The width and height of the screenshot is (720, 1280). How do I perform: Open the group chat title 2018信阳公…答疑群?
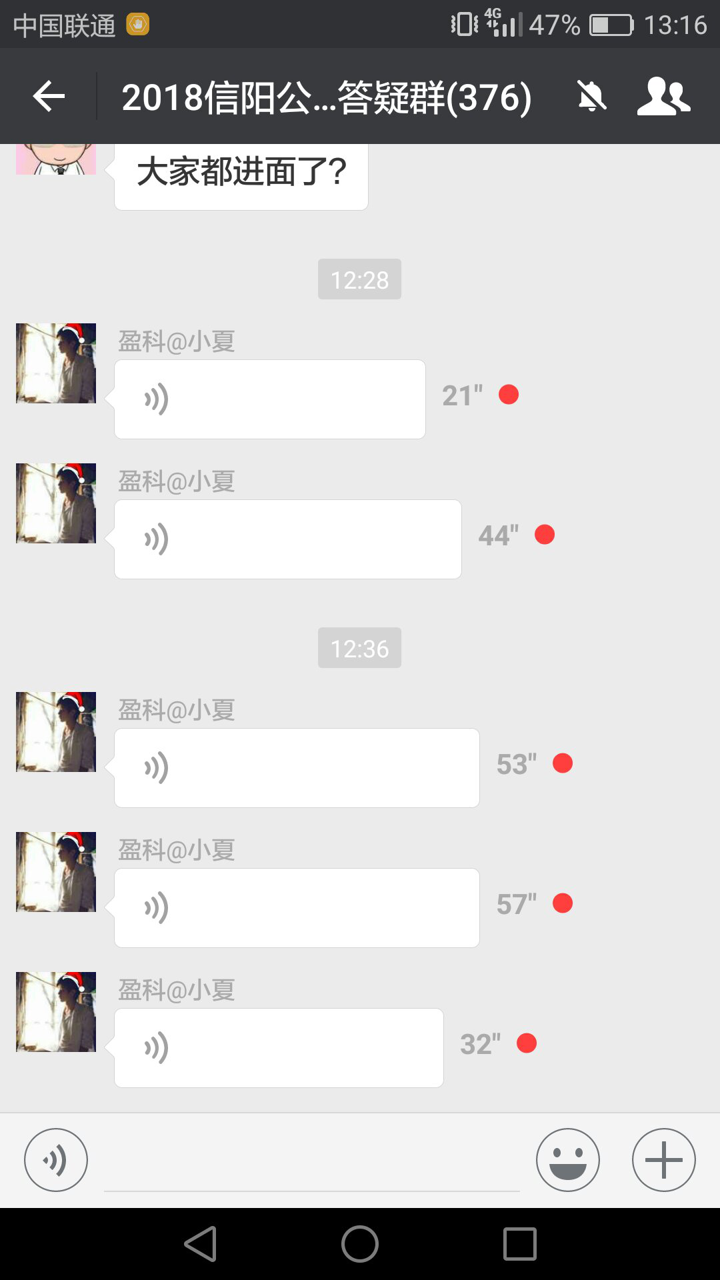(327, 97)
